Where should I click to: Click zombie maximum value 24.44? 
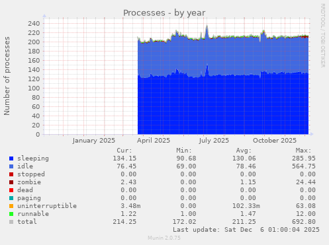click(x=306, y=182)
